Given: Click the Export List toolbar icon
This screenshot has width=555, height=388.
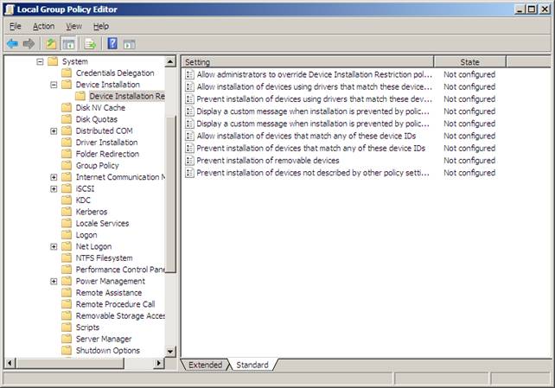Looking at the screenshot, I should pyautogui.click(x=90, y=43).
